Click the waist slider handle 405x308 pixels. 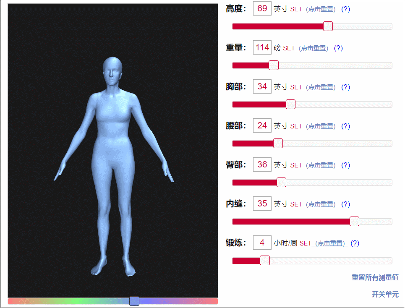coord(278,143)
